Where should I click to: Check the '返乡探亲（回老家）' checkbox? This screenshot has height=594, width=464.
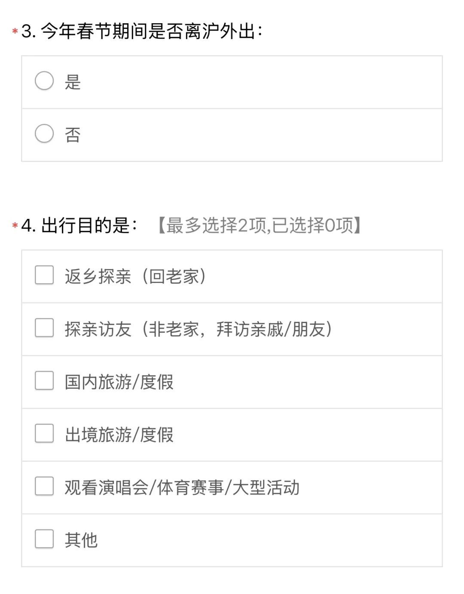pos(44,275)
